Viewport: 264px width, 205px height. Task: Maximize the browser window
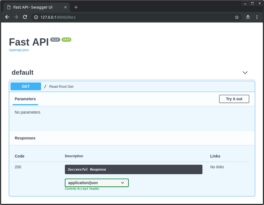click(252, 3)
